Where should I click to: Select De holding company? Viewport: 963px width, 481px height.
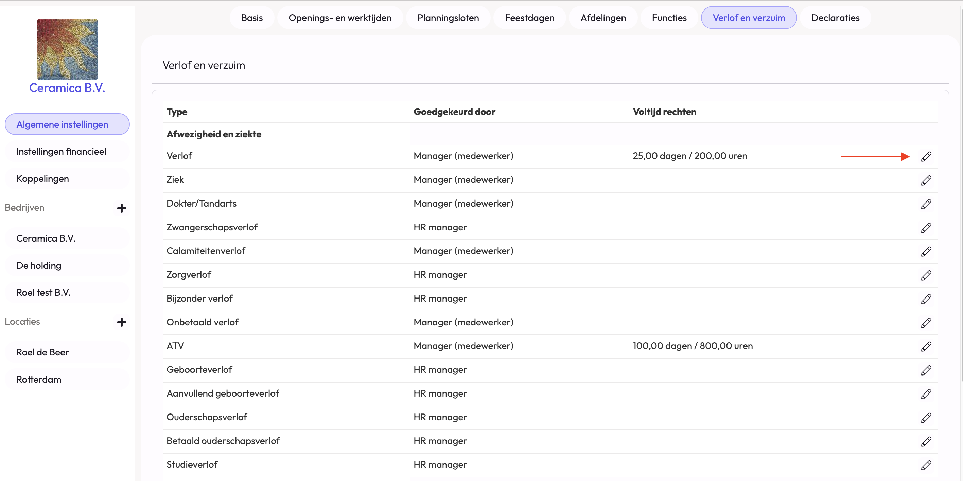coord(39,265)
